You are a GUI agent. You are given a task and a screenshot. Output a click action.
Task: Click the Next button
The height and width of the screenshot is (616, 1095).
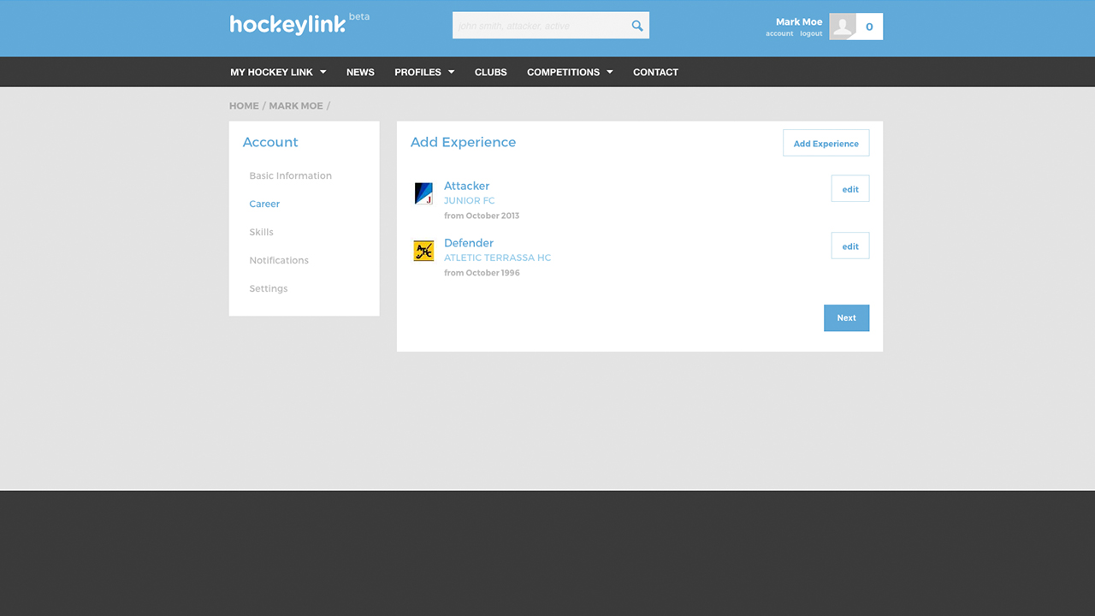(846, 317)
